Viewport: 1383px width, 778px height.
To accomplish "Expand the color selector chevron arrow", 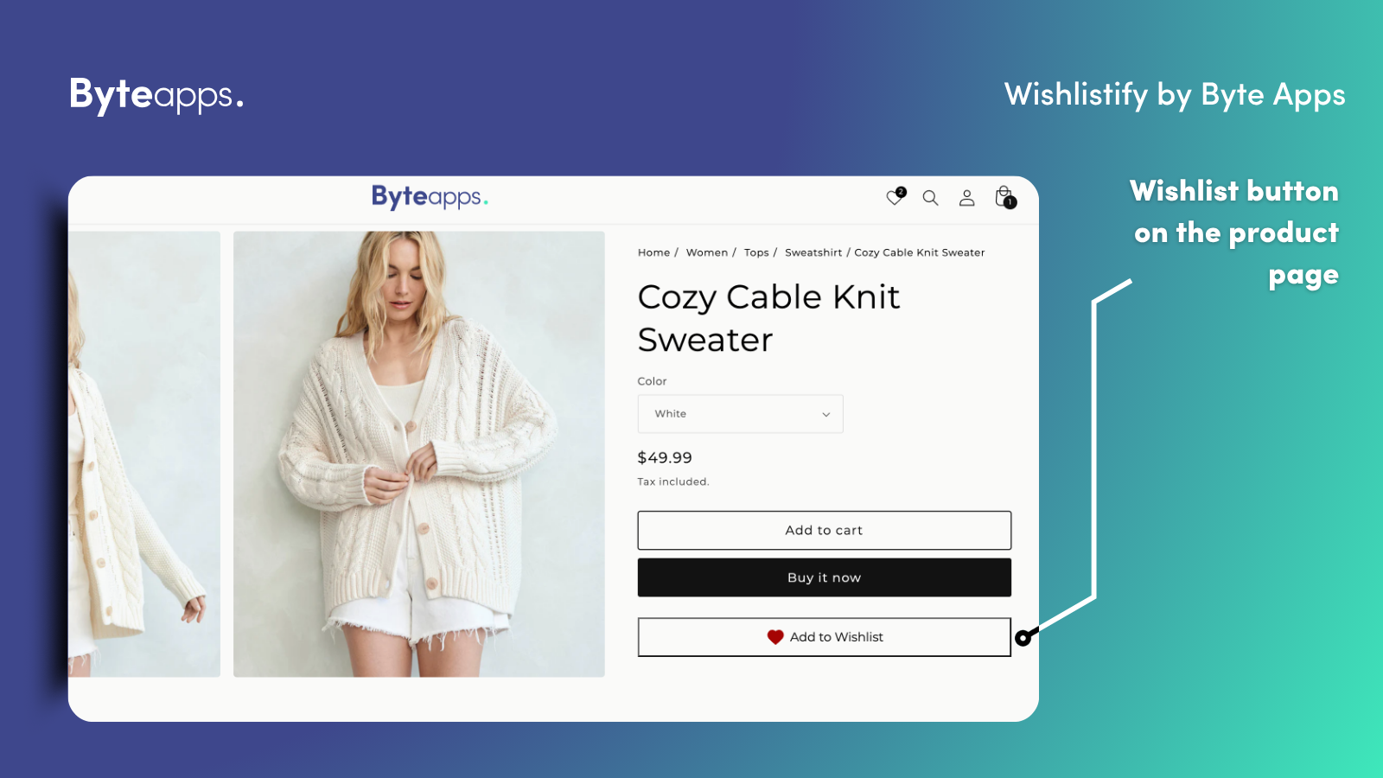I will (825, 415).
